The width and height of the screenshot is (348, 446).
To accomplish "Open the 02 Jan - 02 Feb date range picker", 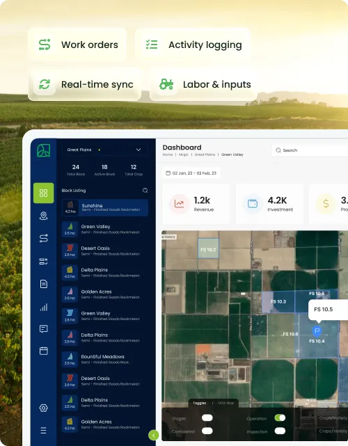I will pos(191,173).
